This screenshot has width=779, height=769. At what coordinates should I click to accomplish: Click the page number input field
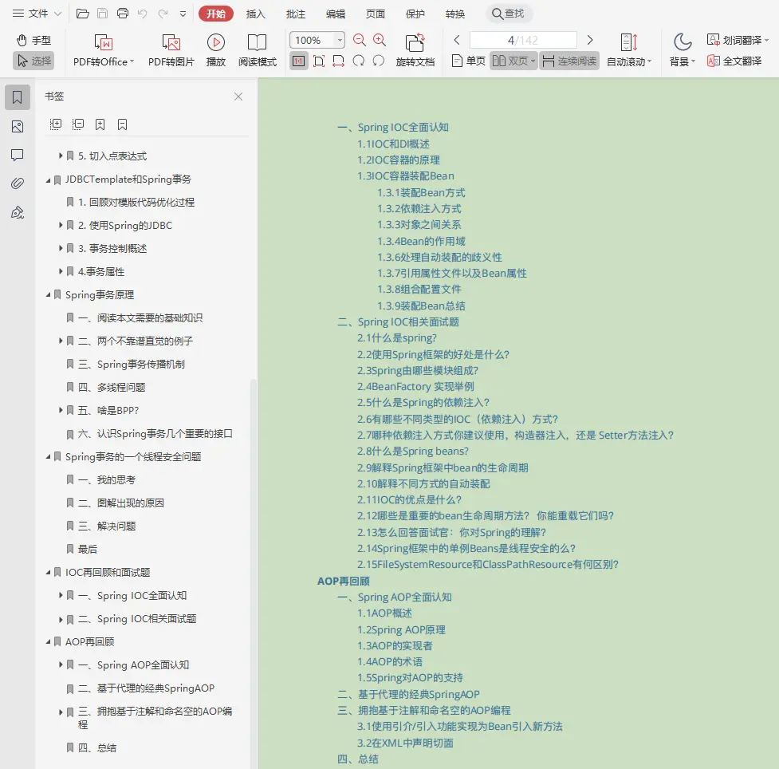pos(522,40)
